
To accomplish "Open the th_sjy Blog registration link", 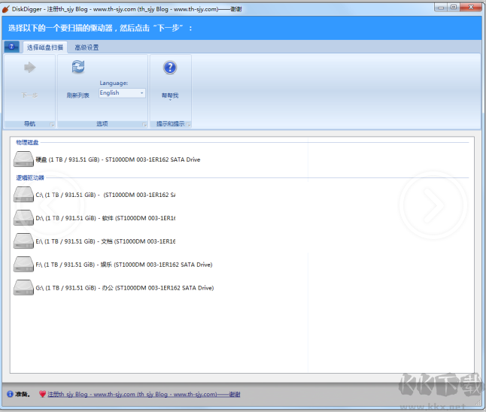I will coord(144,394).
